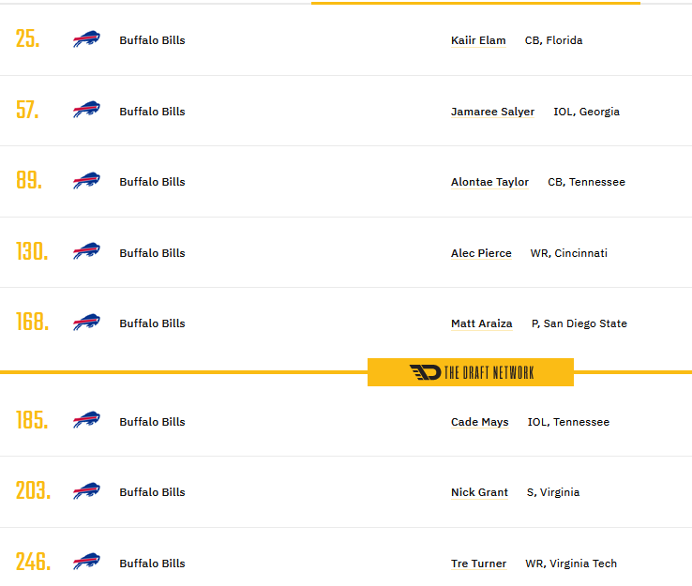
Task: Click the Bills logo beside pick 168
Action: pos(86,323)
